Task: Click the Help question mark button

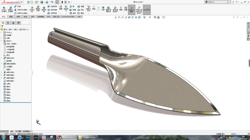Action: 236,2
